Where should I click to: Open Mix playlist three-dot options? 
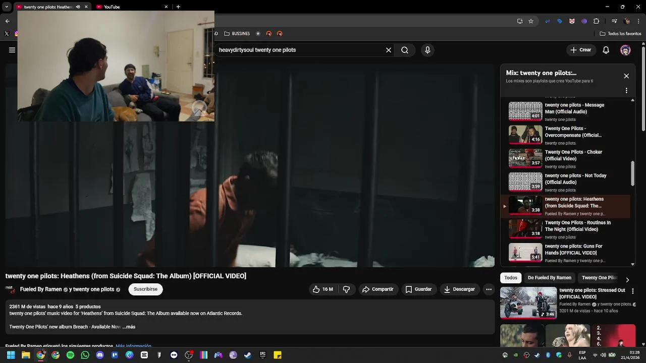(x=626, y=91)
